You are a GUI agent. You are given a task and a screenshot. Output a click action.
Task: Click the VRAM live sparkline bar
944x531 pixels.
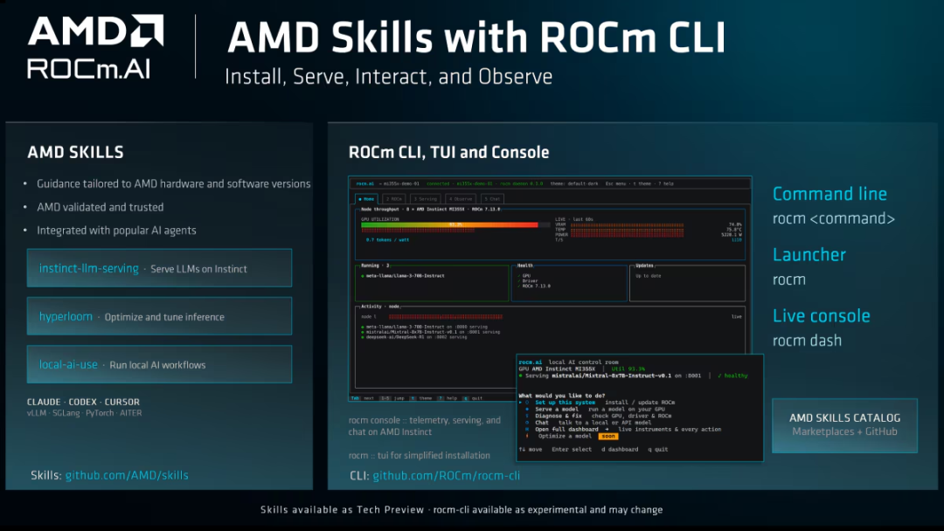(x=627, y=225)
